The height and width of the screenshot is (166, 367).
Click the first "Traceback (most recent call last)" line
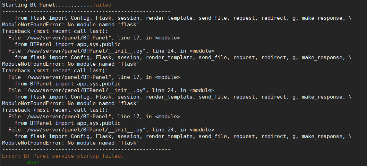[x=55, y=31]
